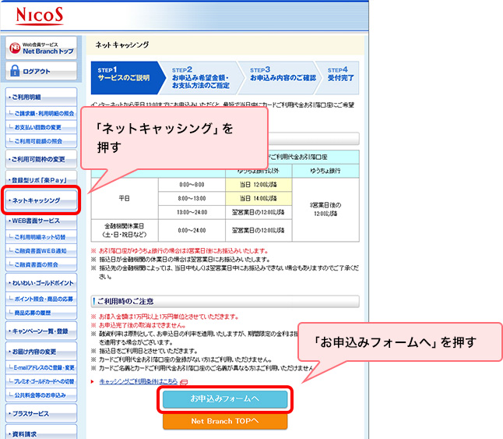Click external-link icon after キャッシングご利用条件はこちら
Viewport: 503px width, 439px height.
click(184, 381)
